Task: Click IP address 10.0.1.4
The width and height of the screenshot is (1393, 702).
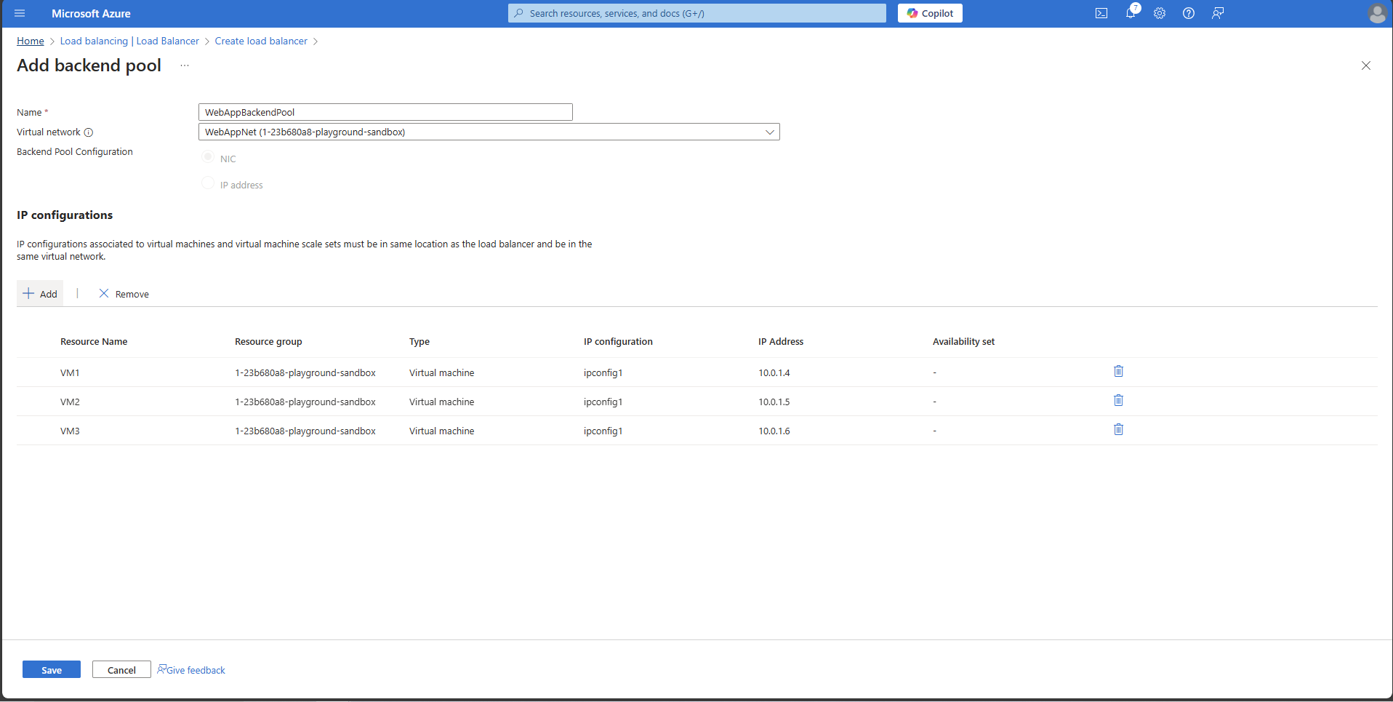Action: tap(774, 373)
